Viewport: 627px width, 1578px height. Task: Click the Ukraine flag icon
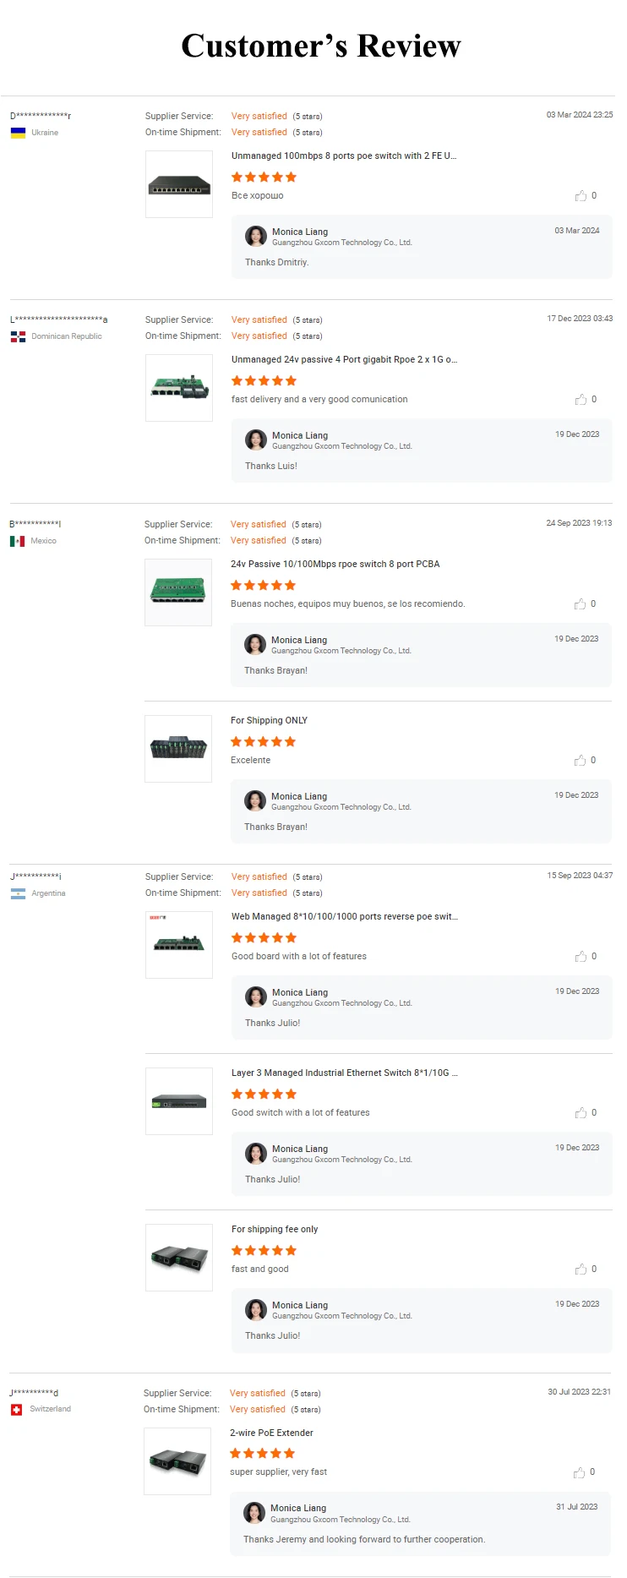click(18, 134)
